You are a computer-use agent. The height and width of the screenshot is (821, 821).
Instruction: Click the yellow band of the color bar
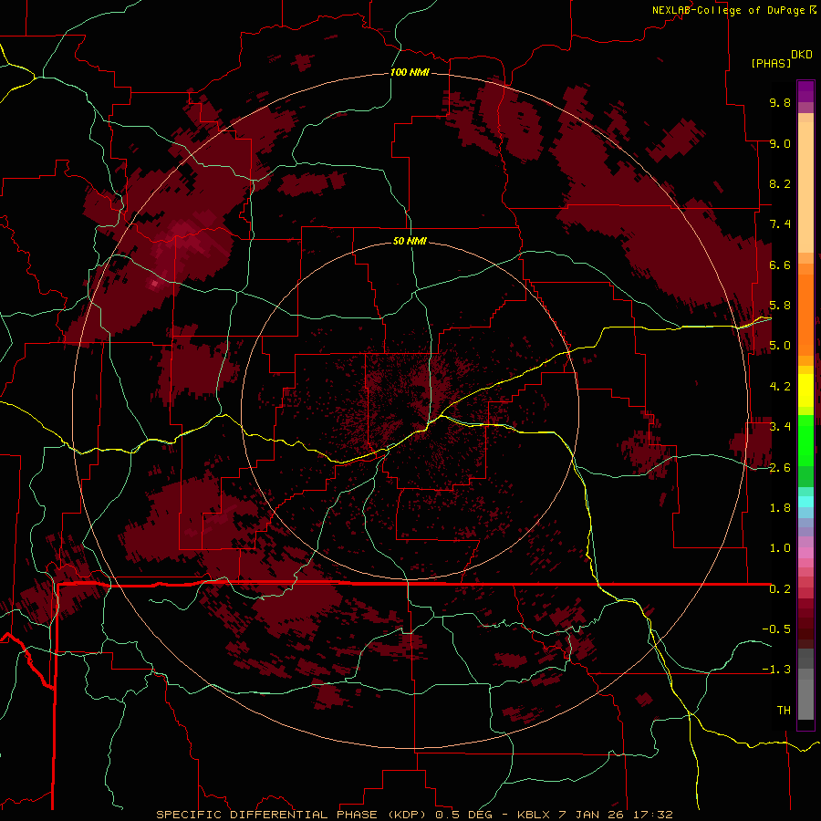[805, 390]
